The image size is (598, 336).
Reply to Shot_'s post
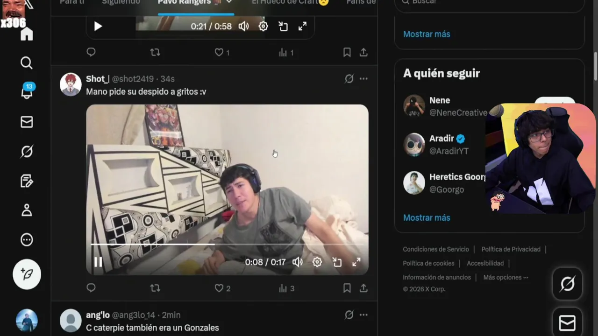91,288
